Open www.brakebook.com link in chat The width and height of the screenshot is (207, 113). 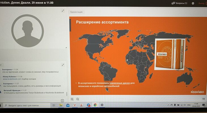coord(12,79)
